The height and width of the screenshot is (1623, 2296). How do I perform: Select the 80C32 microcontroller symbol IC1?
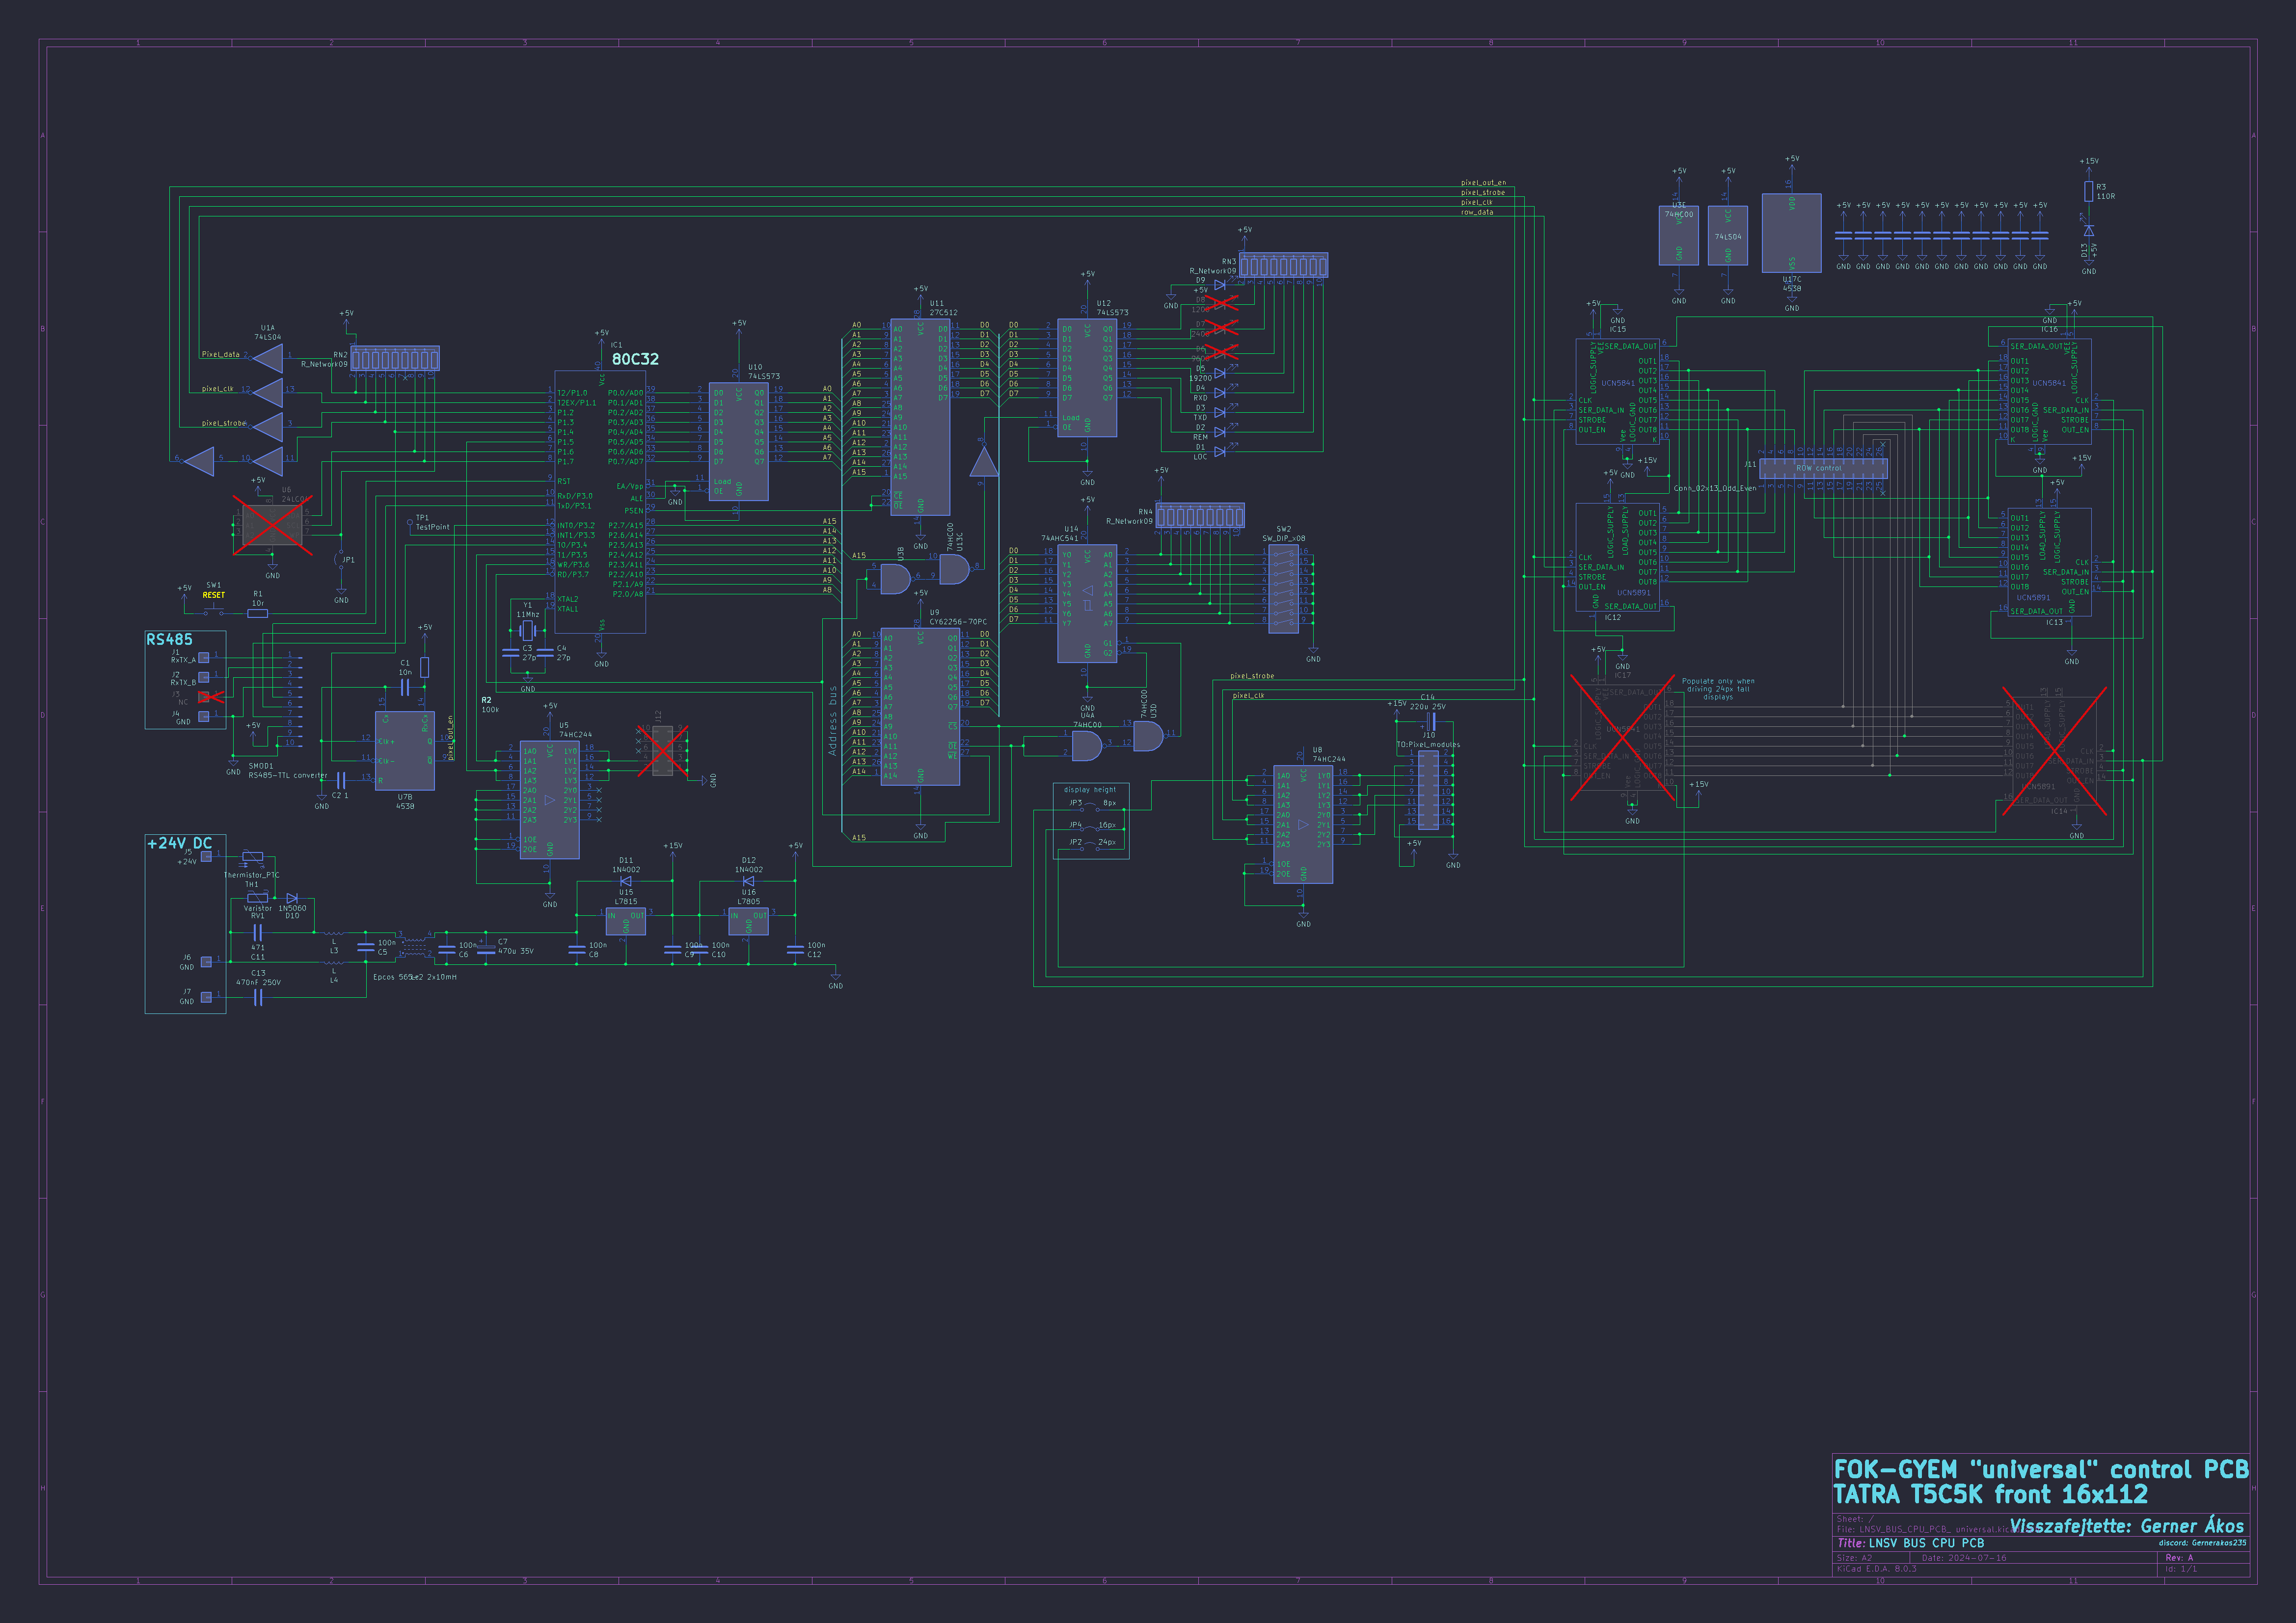click(600, 502)
